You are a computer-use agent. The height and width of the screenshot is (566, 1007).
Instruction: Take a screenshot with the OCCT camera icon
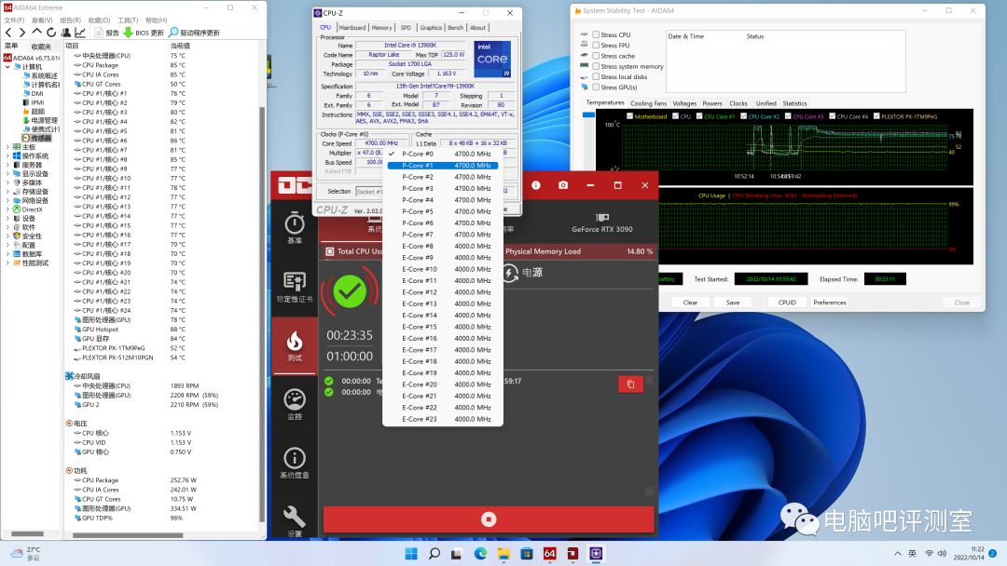563,185
